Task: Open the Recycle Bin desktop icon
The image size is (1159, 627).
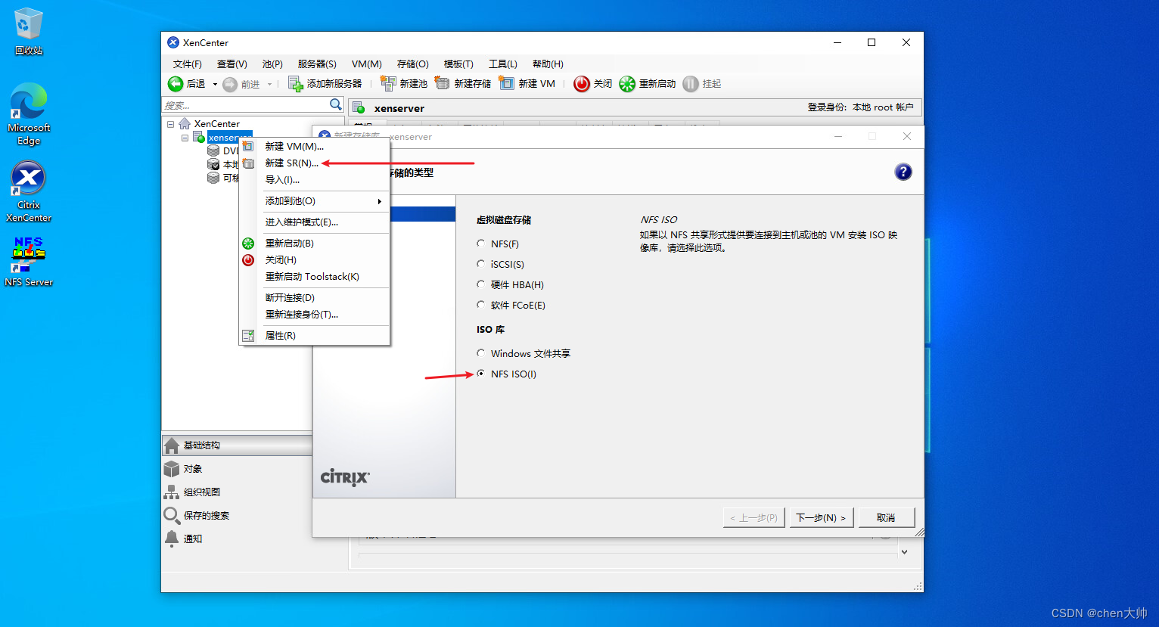Action: pyautogui.click(x=29, y=32)
